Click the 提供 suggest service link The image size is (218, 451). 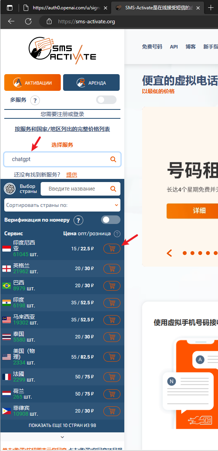[x=72, y=175]
